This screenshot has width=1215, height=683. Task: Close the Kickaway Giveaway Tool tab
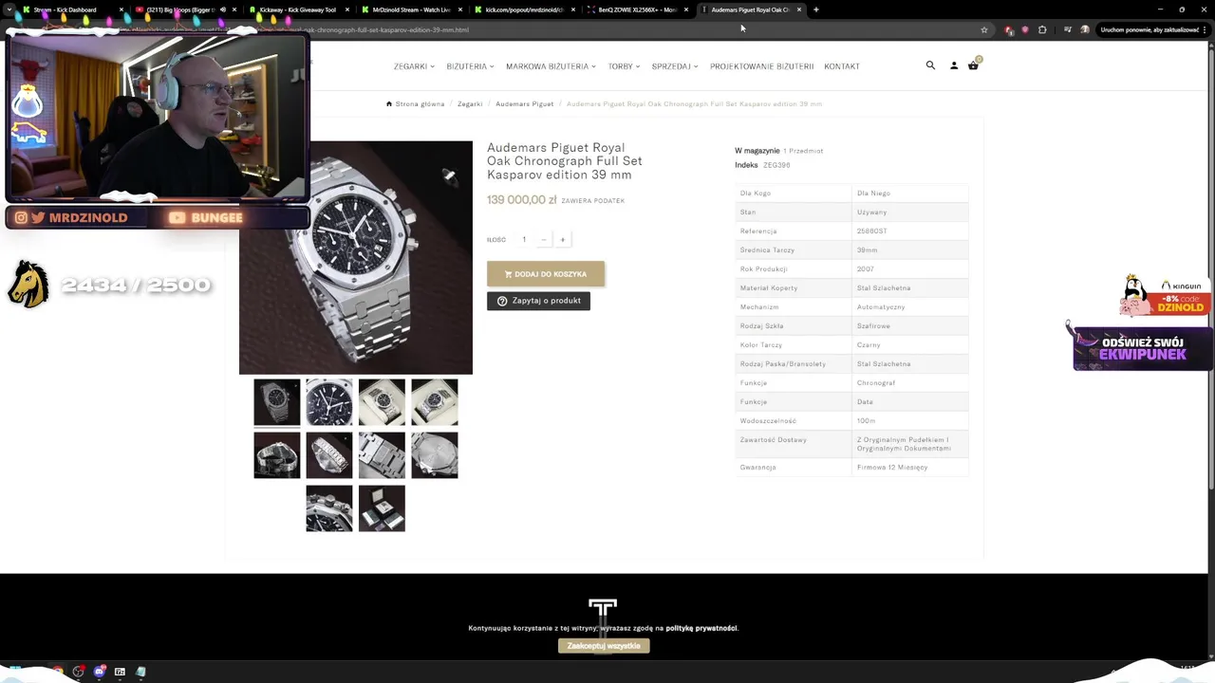coord(347,9)
